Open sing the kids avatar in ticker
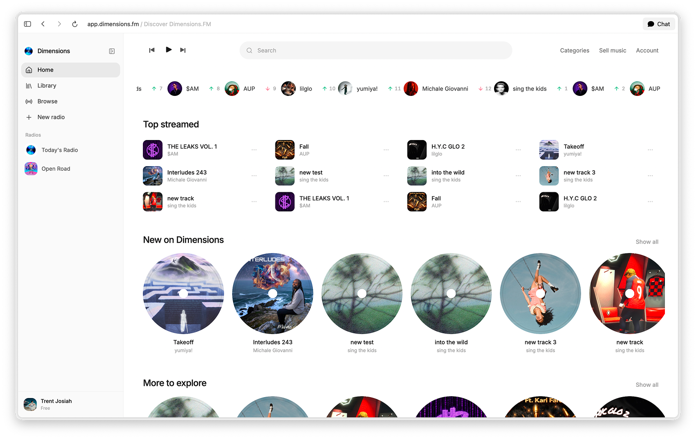The image size is (696, 439). (x=501, y=89)
